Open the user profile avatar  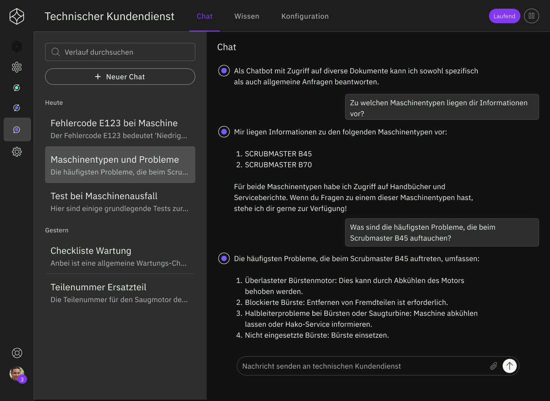tap(16, 374)
